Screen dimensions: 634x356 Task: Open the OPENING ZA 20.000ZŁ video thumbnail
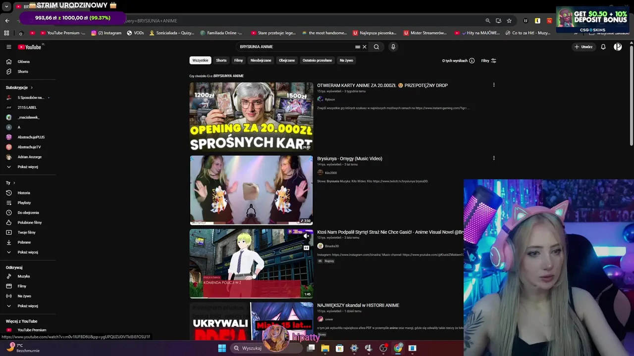pyautogui.click(x=251, y=117)
